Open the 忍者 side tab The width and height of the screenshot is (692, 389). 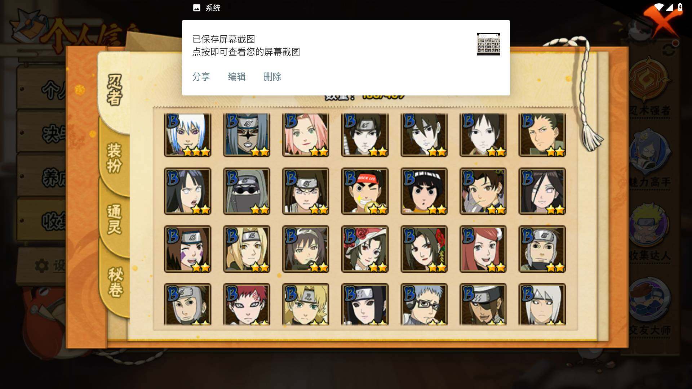(x=115, y=90)
